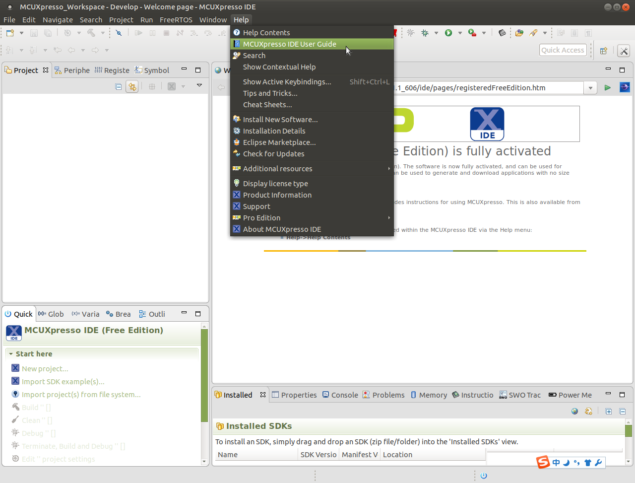This screenshot has width=635, height=483.
Task: Click the skip all breakpoints icon
Action: [x=119, y=33]
